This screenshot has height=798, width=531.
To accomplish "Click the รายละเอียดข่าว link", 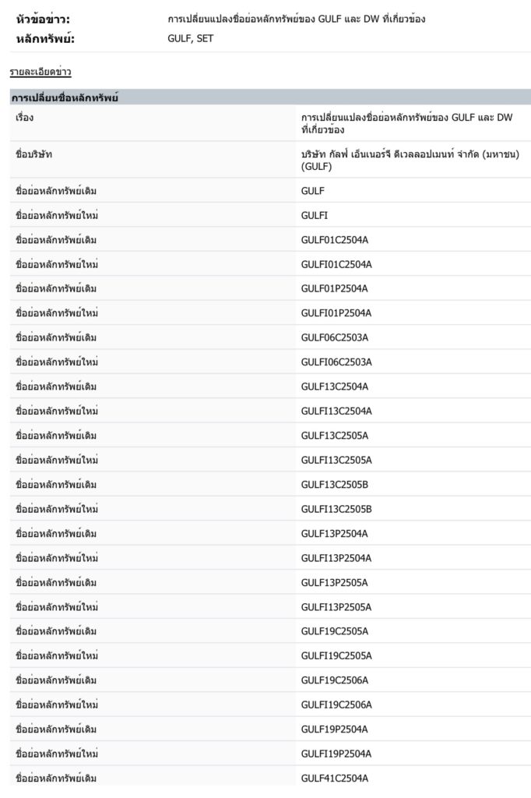I will (x=40, y=72).
